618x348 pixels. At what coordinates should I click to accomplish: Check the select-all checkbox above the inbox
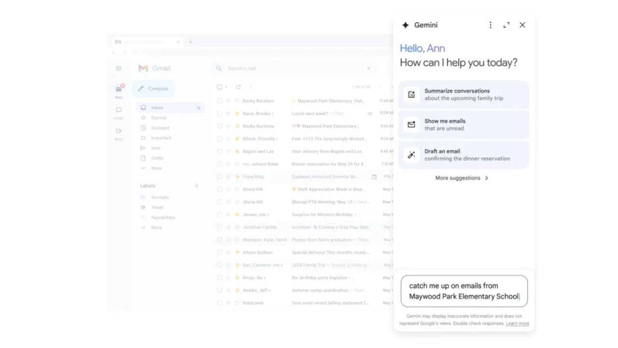click(x=220, y=87)
